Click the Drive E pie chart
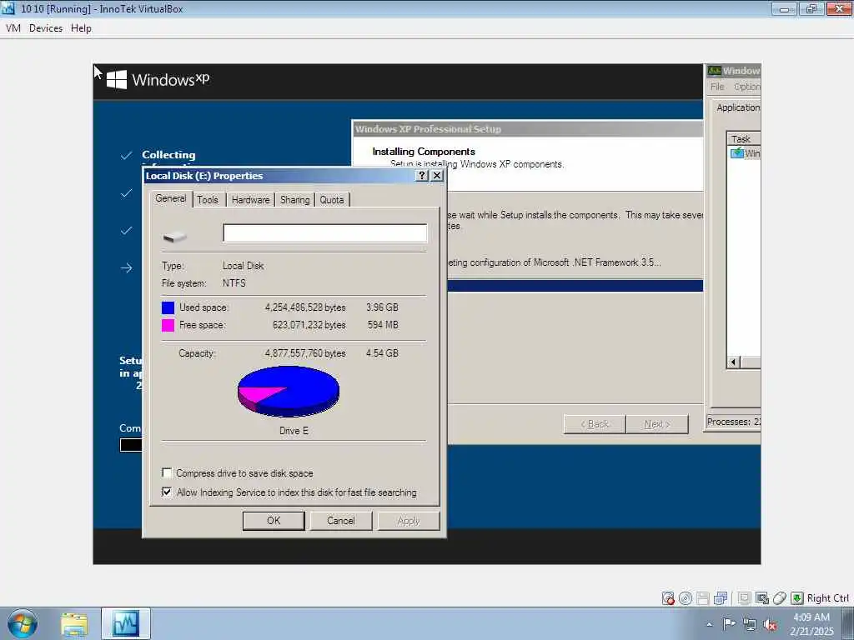 coord(289,391)
